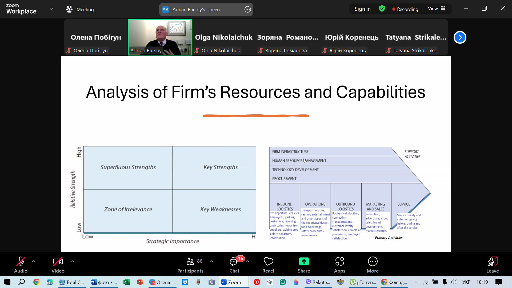Click the Recording status indicator

tap(405, 9)
